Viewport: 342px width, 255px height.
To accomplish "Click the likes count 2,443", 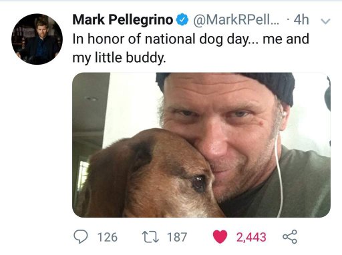I will [251, 237].
